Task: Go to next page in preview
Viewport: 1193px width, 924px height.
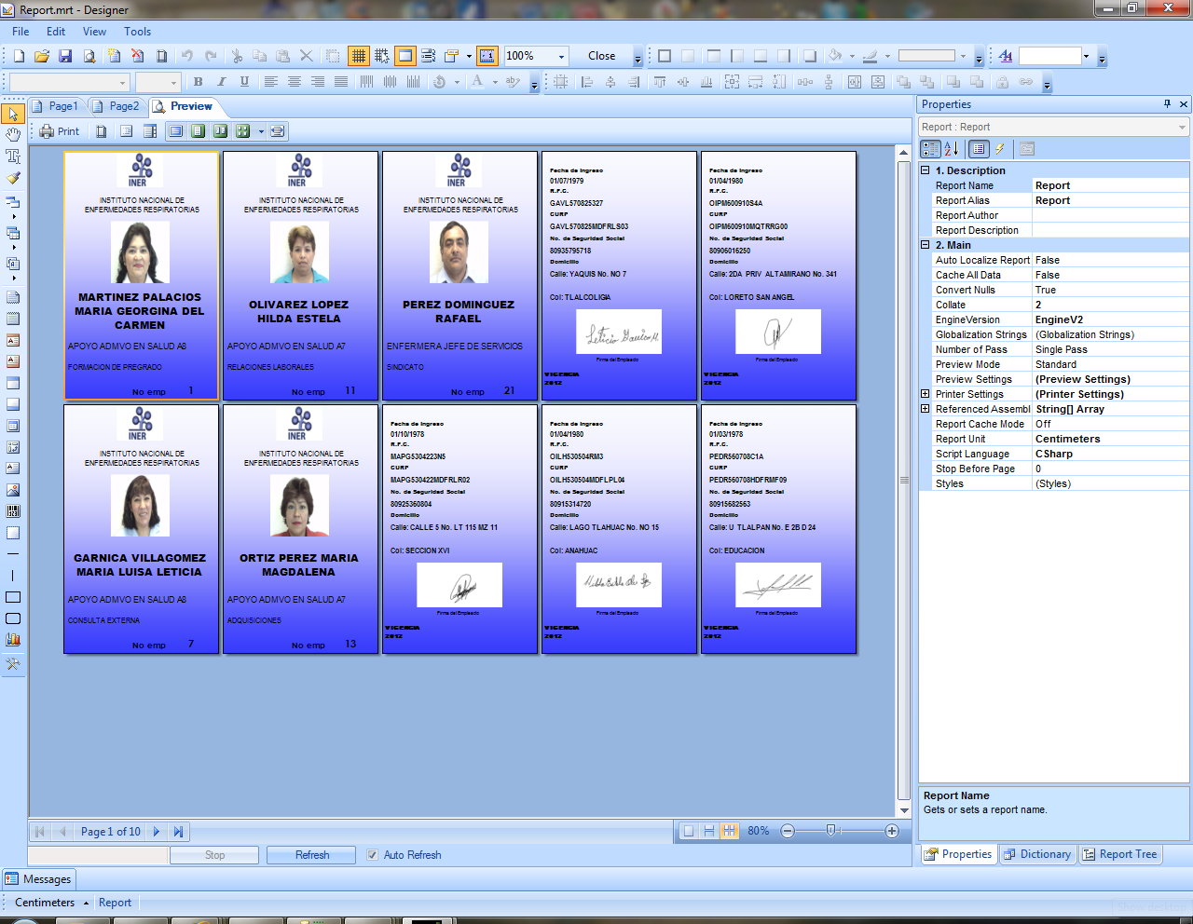Action: 156,832
